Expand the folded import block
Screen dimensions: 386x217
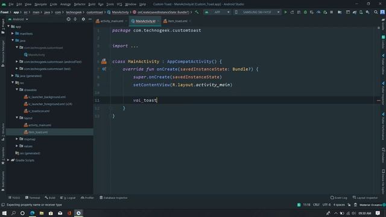pyautogui.click(x=134, y=46)
